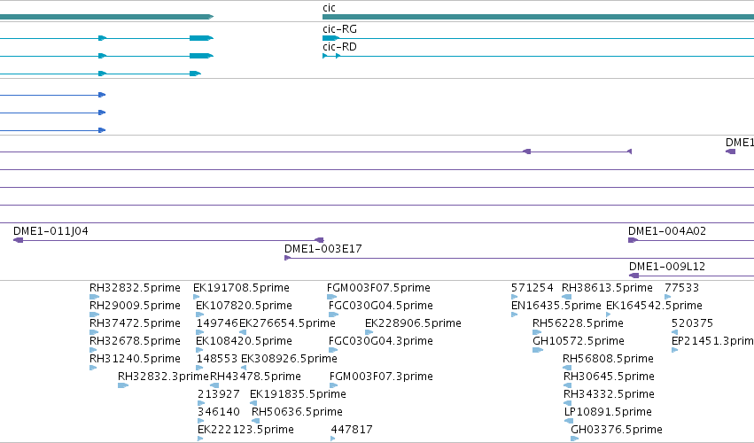Click the RH32832.5prime EST label

pyautogui.click(x=135, y=288)
